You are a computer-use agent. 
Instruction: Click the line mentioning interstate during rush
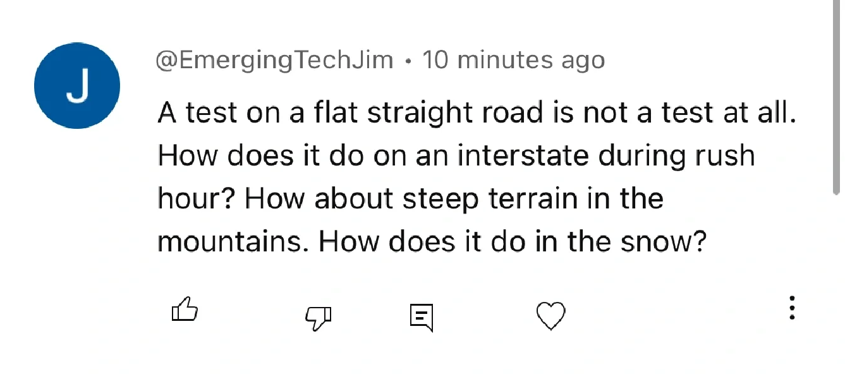[456, 156]
